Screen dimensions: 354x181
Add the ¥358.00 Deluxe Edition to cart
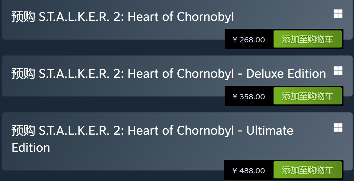pos(307,96)
